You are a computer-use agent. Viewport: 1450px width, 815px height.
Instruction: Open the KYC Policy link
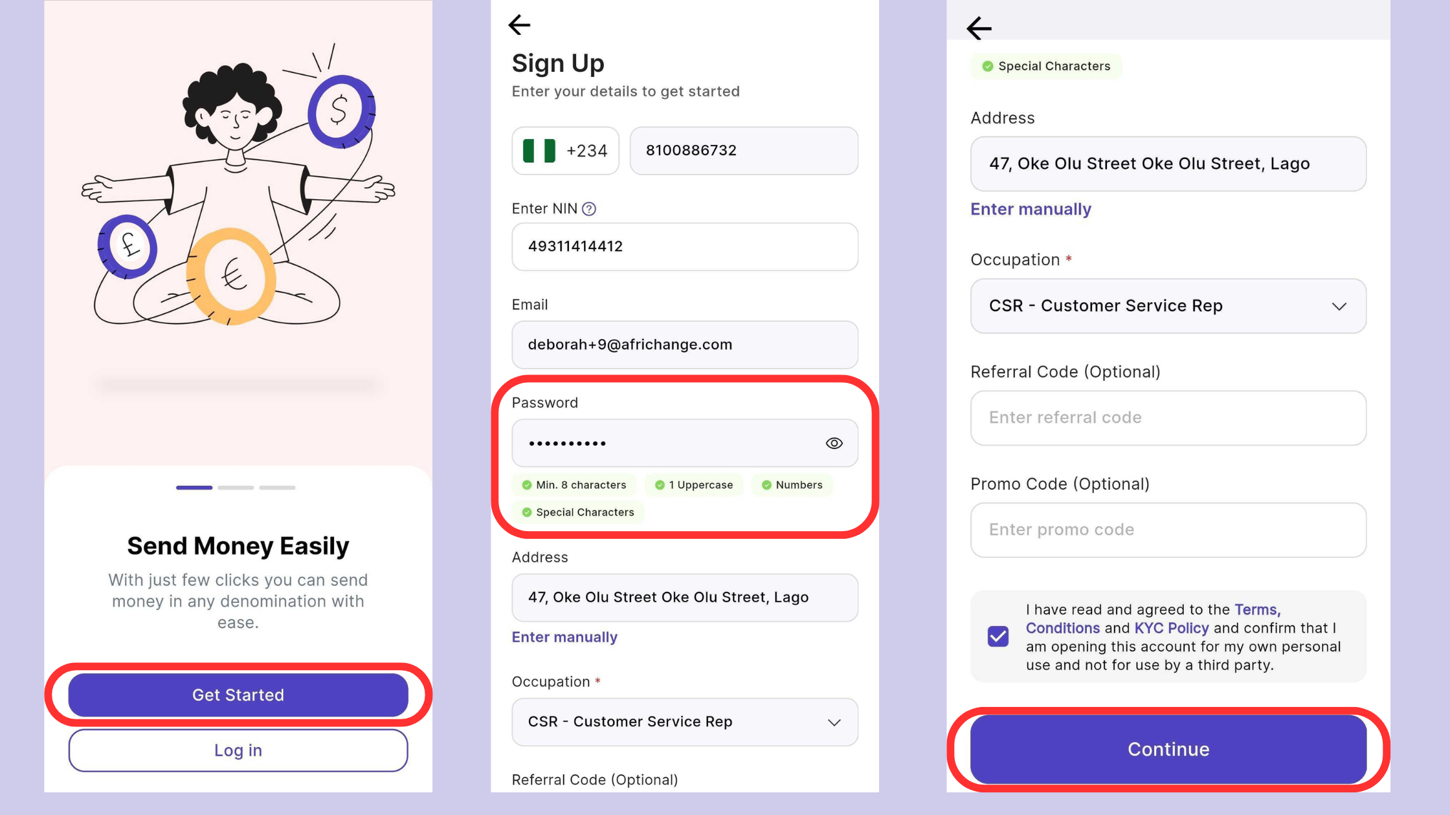[1171, 628]
